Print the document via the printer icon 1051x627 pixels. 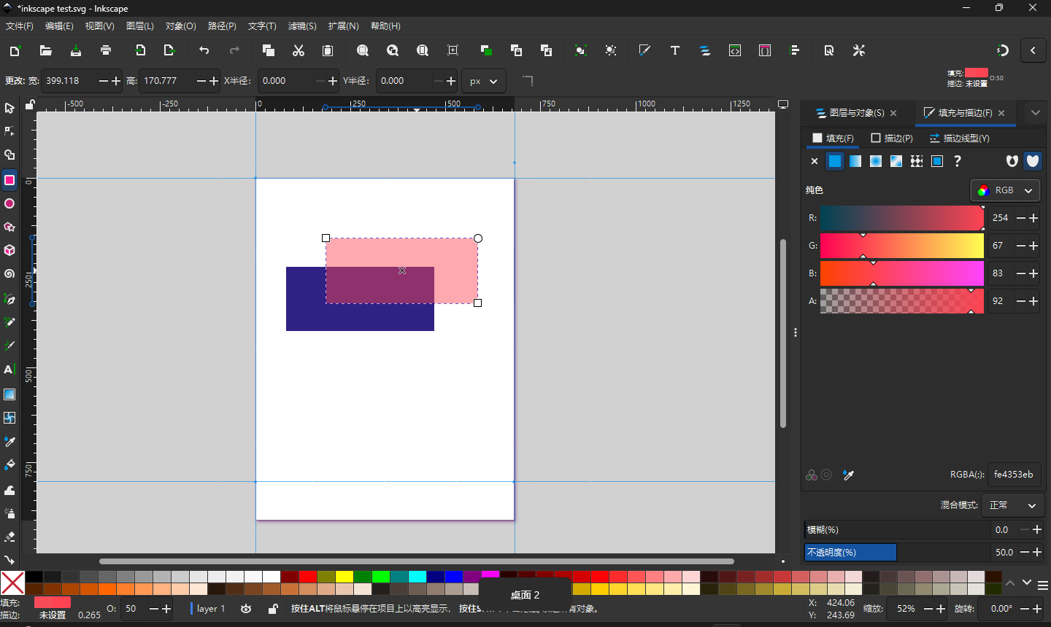click(106, 50)
